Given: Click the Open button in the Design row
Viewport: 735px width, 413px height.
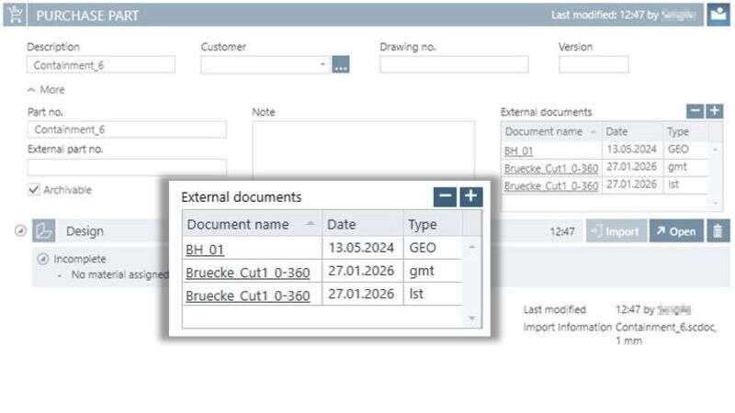Looking at the screenshot, I should pos(675,231).
